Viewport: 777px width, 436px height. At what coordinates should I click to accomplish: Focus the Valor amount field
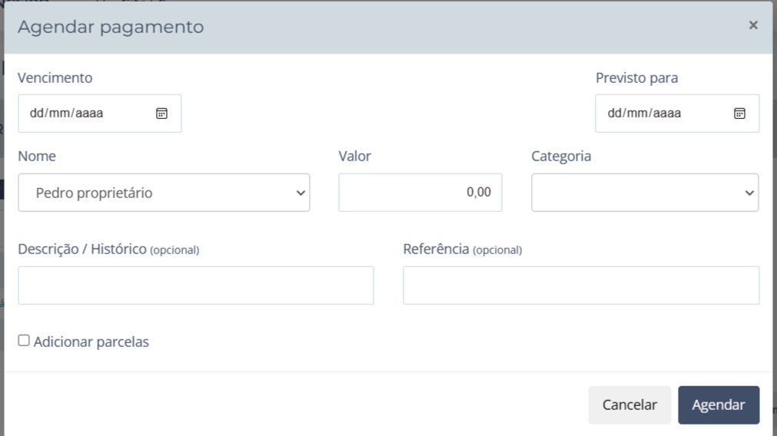point(420,193)
